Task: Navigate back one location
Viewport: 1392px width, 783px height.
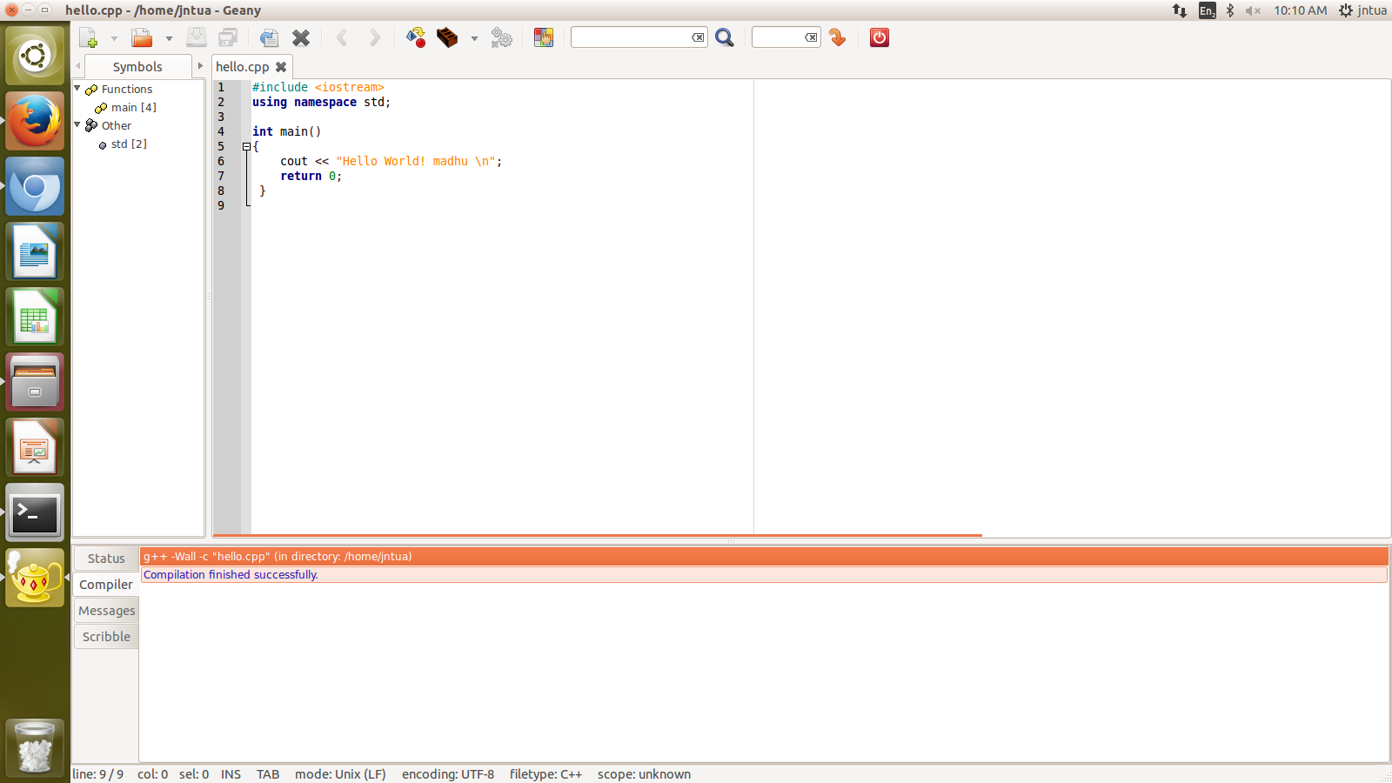Action: tap(342, 37)
